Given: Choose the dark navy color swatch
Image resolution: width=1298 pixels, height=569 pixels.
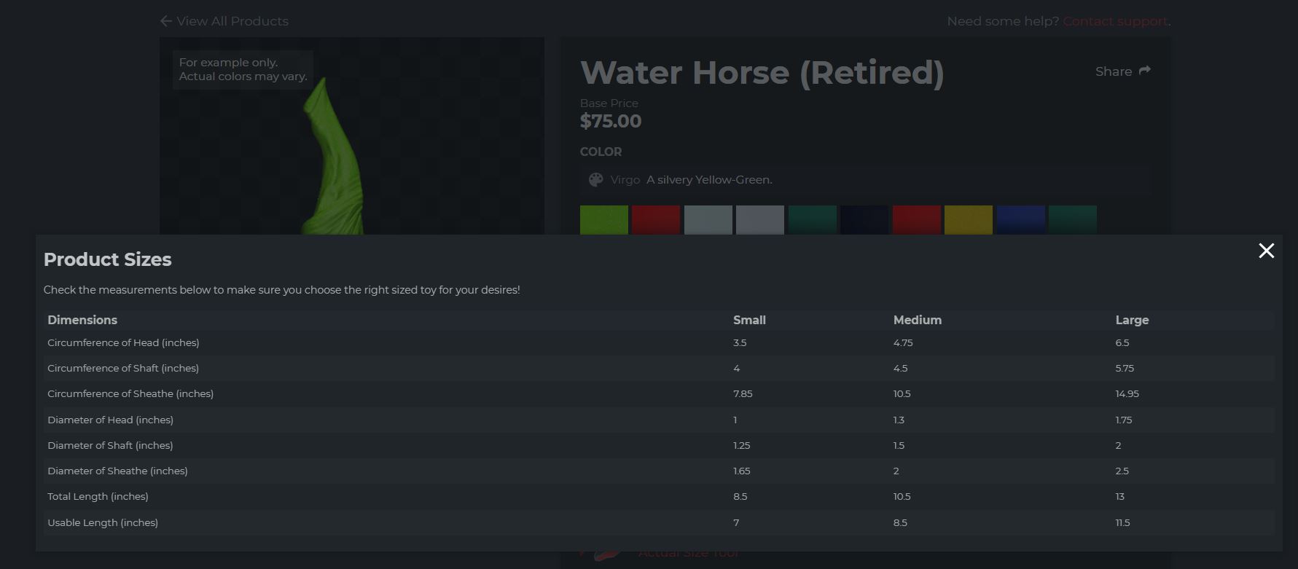Looking at the screenshot, I should coord(864,220).
